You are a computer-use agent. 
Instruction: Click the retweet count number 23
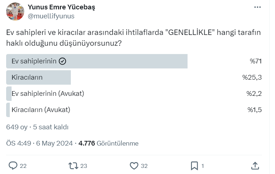point(84,166)
